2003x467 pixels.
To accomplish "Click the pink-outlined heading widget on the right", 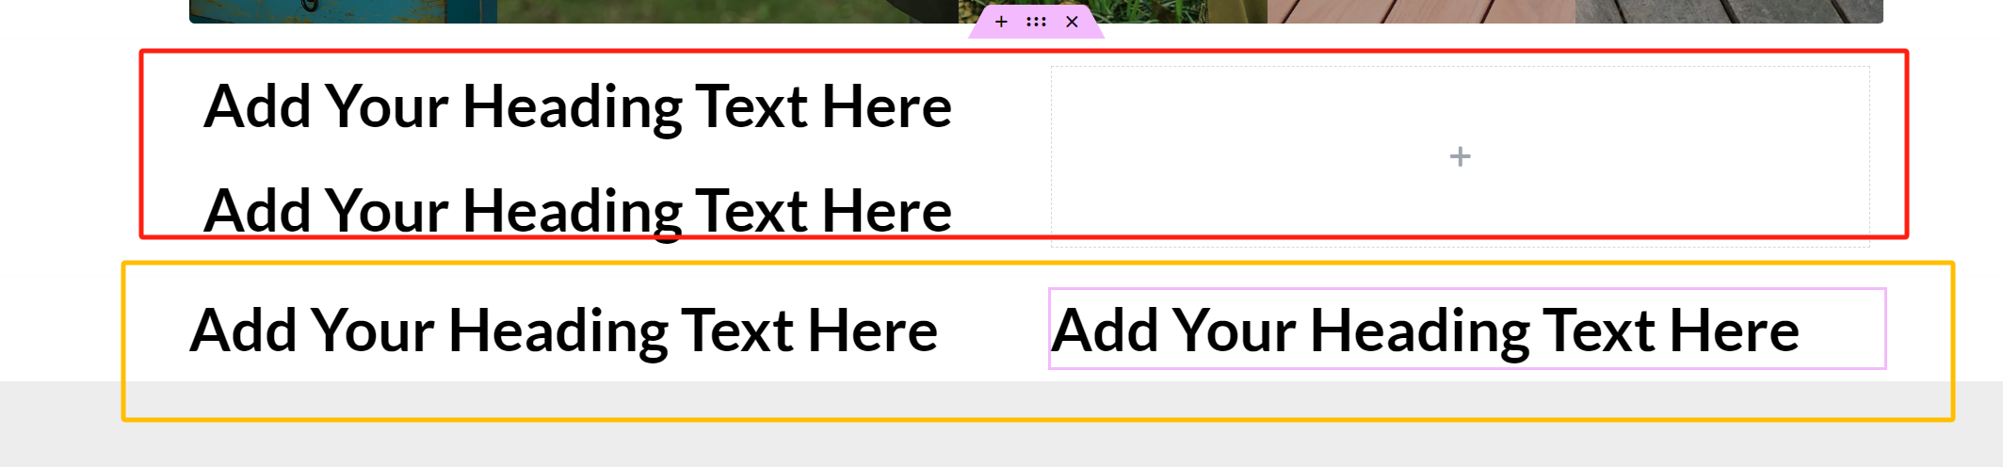I will click(1467, 329).
